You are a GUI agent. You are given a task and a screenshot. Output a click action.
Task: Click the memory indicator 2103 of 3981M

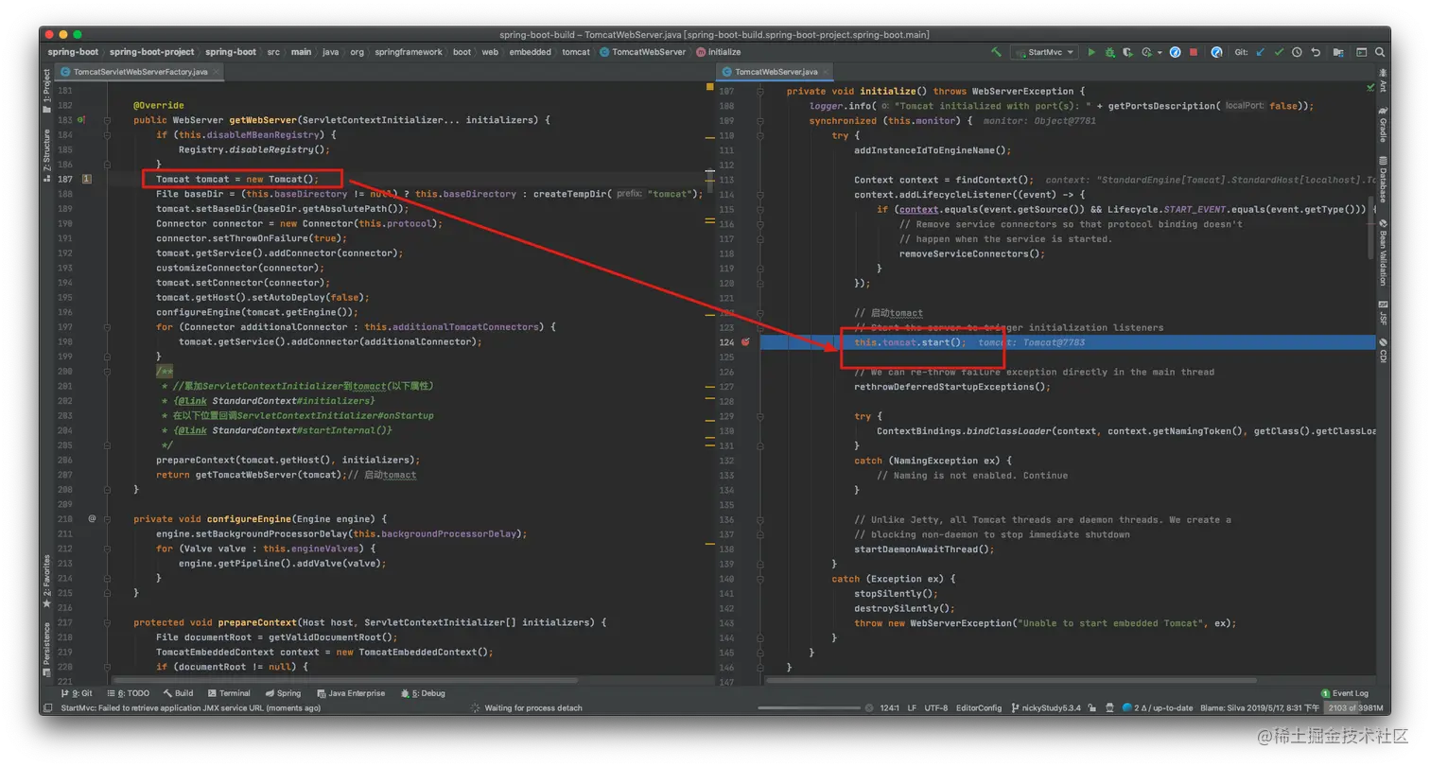(x=1355, y=707)
